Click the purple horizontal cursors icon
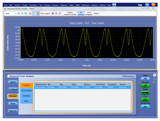 point(60,14)
